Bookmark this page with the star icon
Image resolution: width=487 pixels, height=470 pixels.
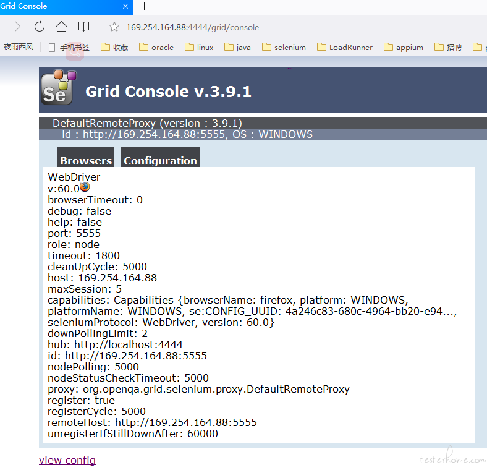pos(114,27)
